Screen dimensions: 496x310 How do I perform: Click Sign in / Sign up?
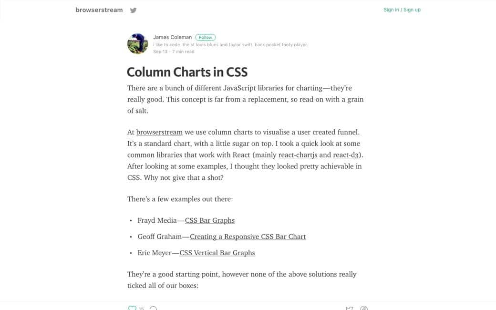[x=402, y=10]
